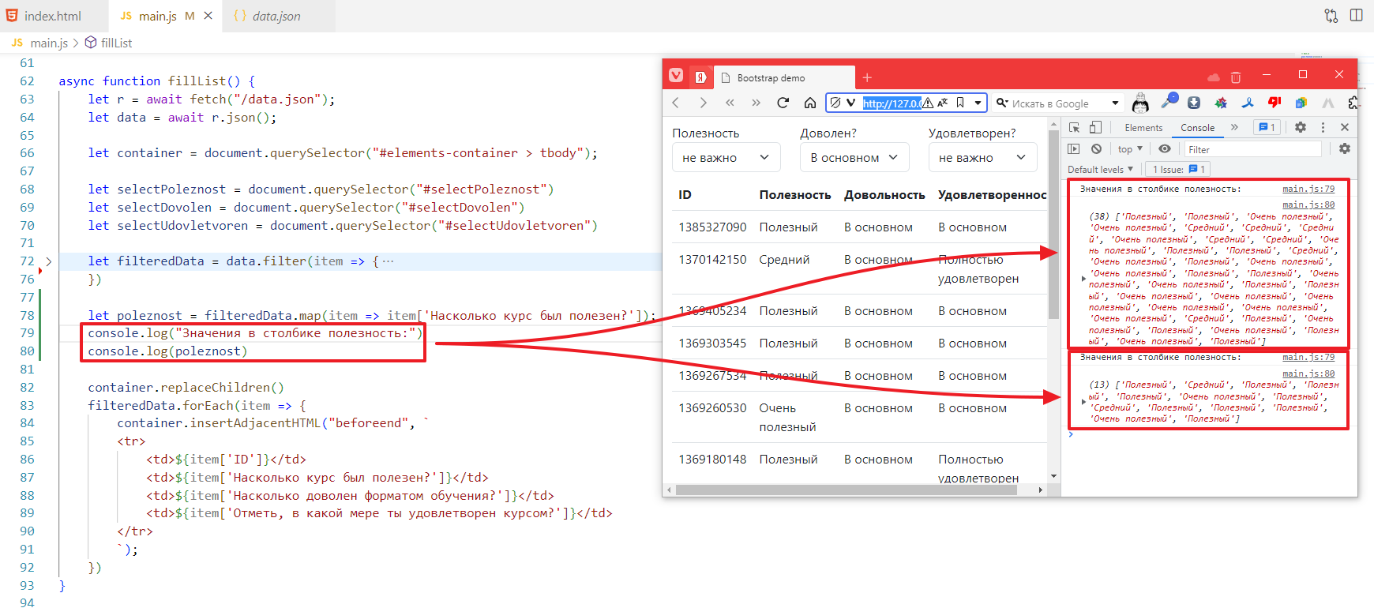The width and height of the screenshot is (1374, 608).
Task: Click the Vivaldi menu logo button
Action: click(x=676, y=76)
